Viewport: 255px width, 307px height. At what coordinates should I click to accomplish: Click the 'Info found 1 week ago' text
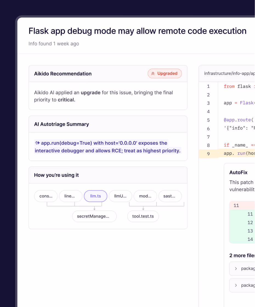[54, 44]
